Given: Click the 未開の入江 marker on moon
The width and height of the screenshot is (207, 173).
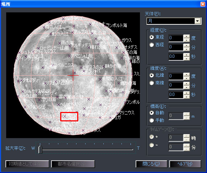Looking at the screenshot, I should point(100,79).
